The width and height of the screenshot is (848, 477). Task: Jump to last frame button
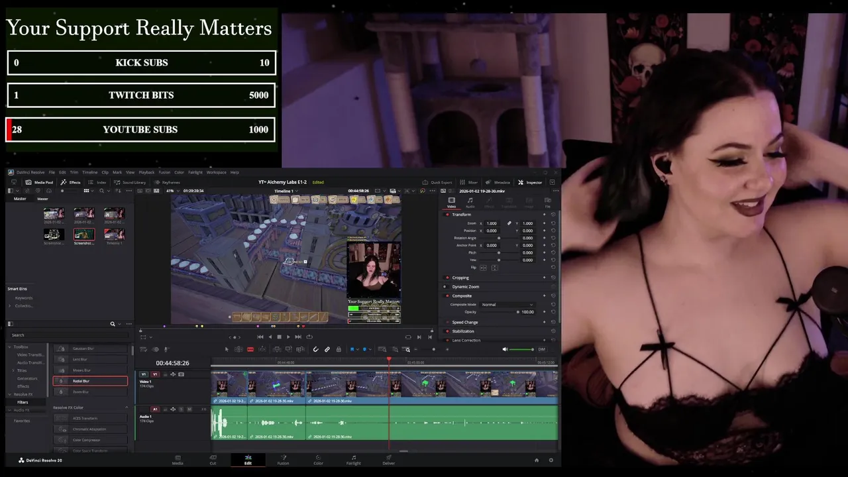pyautogui.click(x=298, y=337)
